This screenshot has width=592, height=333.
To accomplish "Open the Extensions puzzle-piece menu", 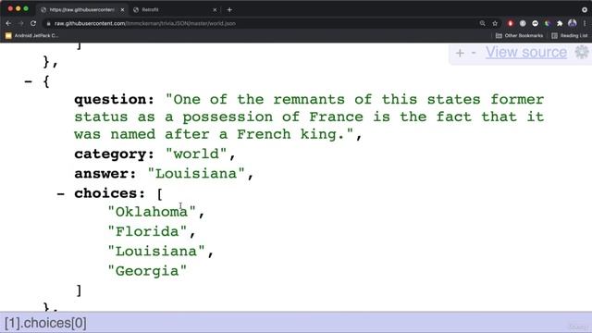I will click(560, 23).
